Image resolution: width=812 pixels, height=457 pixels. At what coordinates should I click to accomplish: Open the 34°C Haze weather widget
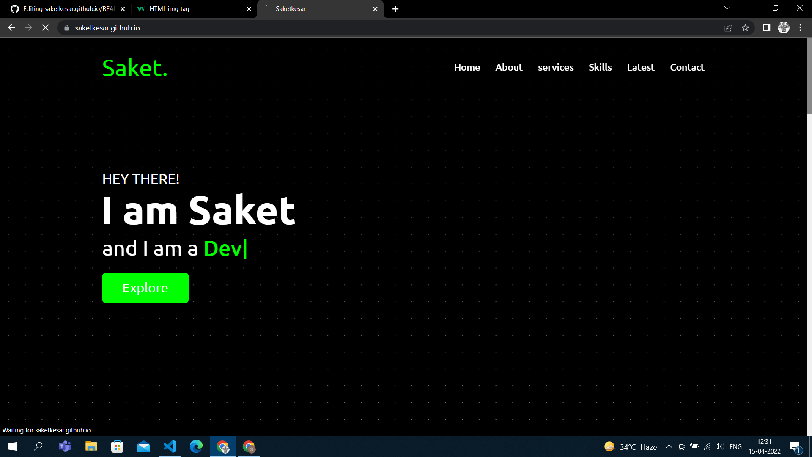(630, 447)
